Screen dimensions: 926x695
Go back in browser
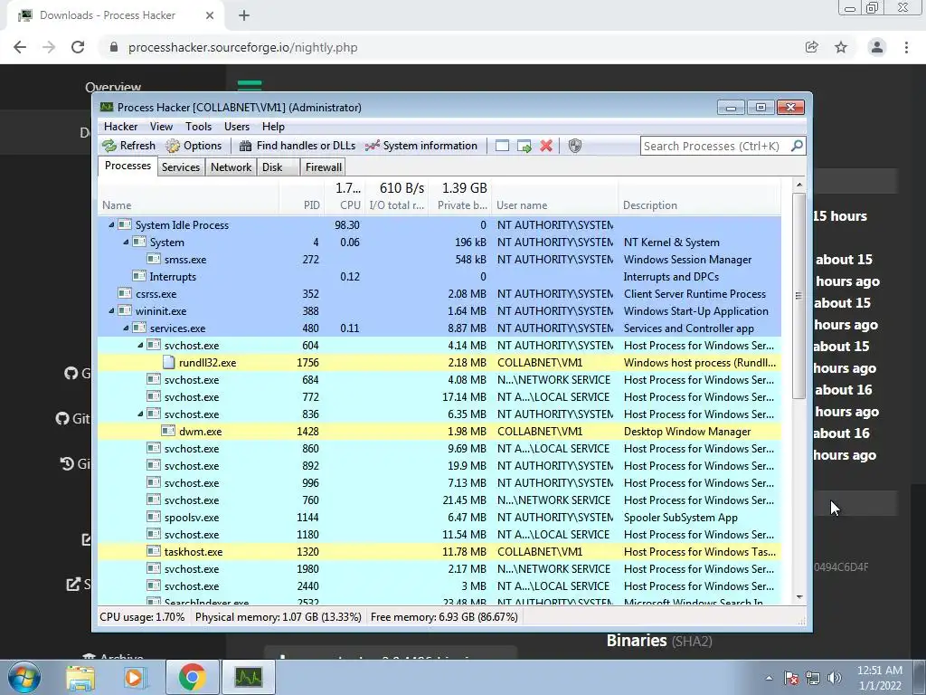[20, 47]
